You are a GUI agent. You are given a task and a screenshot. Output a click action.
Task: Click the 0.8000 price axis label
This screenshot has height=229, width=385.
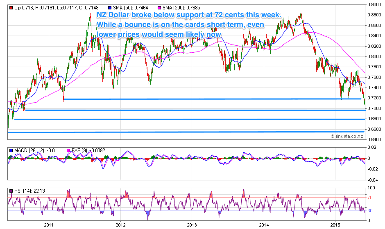point(374,57)
